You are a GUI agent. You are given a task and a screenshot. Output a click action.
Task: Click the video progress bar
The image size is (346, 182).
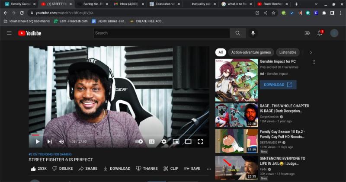pyautogui.click(x=117, y=135)
